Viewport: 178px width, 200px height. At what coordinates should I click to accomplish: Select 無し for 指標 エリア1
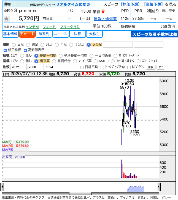click(22, 56)
